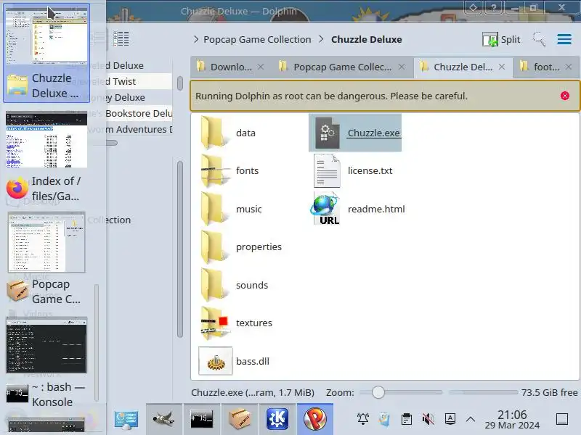Close the Chuzzle Del... tab

pos(502,67)
